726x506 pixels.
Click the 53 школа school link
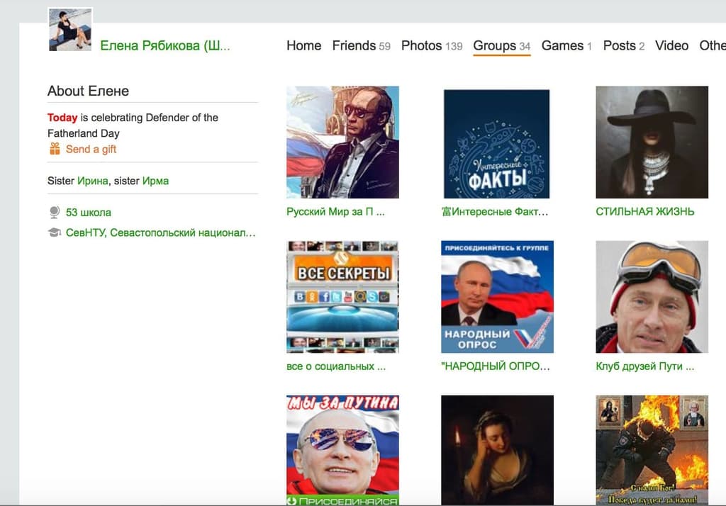click(89, 212)
